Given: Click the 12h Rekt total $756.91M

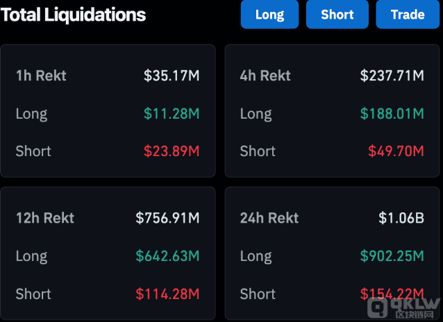Looking at the screenshot, I should (167, 218).
